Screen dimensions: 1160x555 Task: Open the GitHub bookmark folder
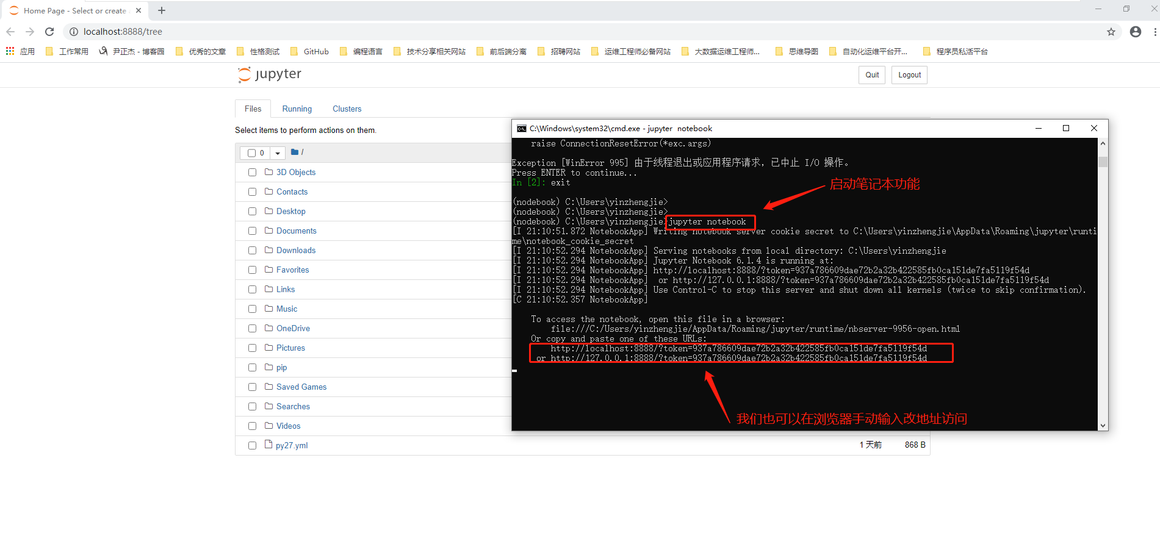310,51
